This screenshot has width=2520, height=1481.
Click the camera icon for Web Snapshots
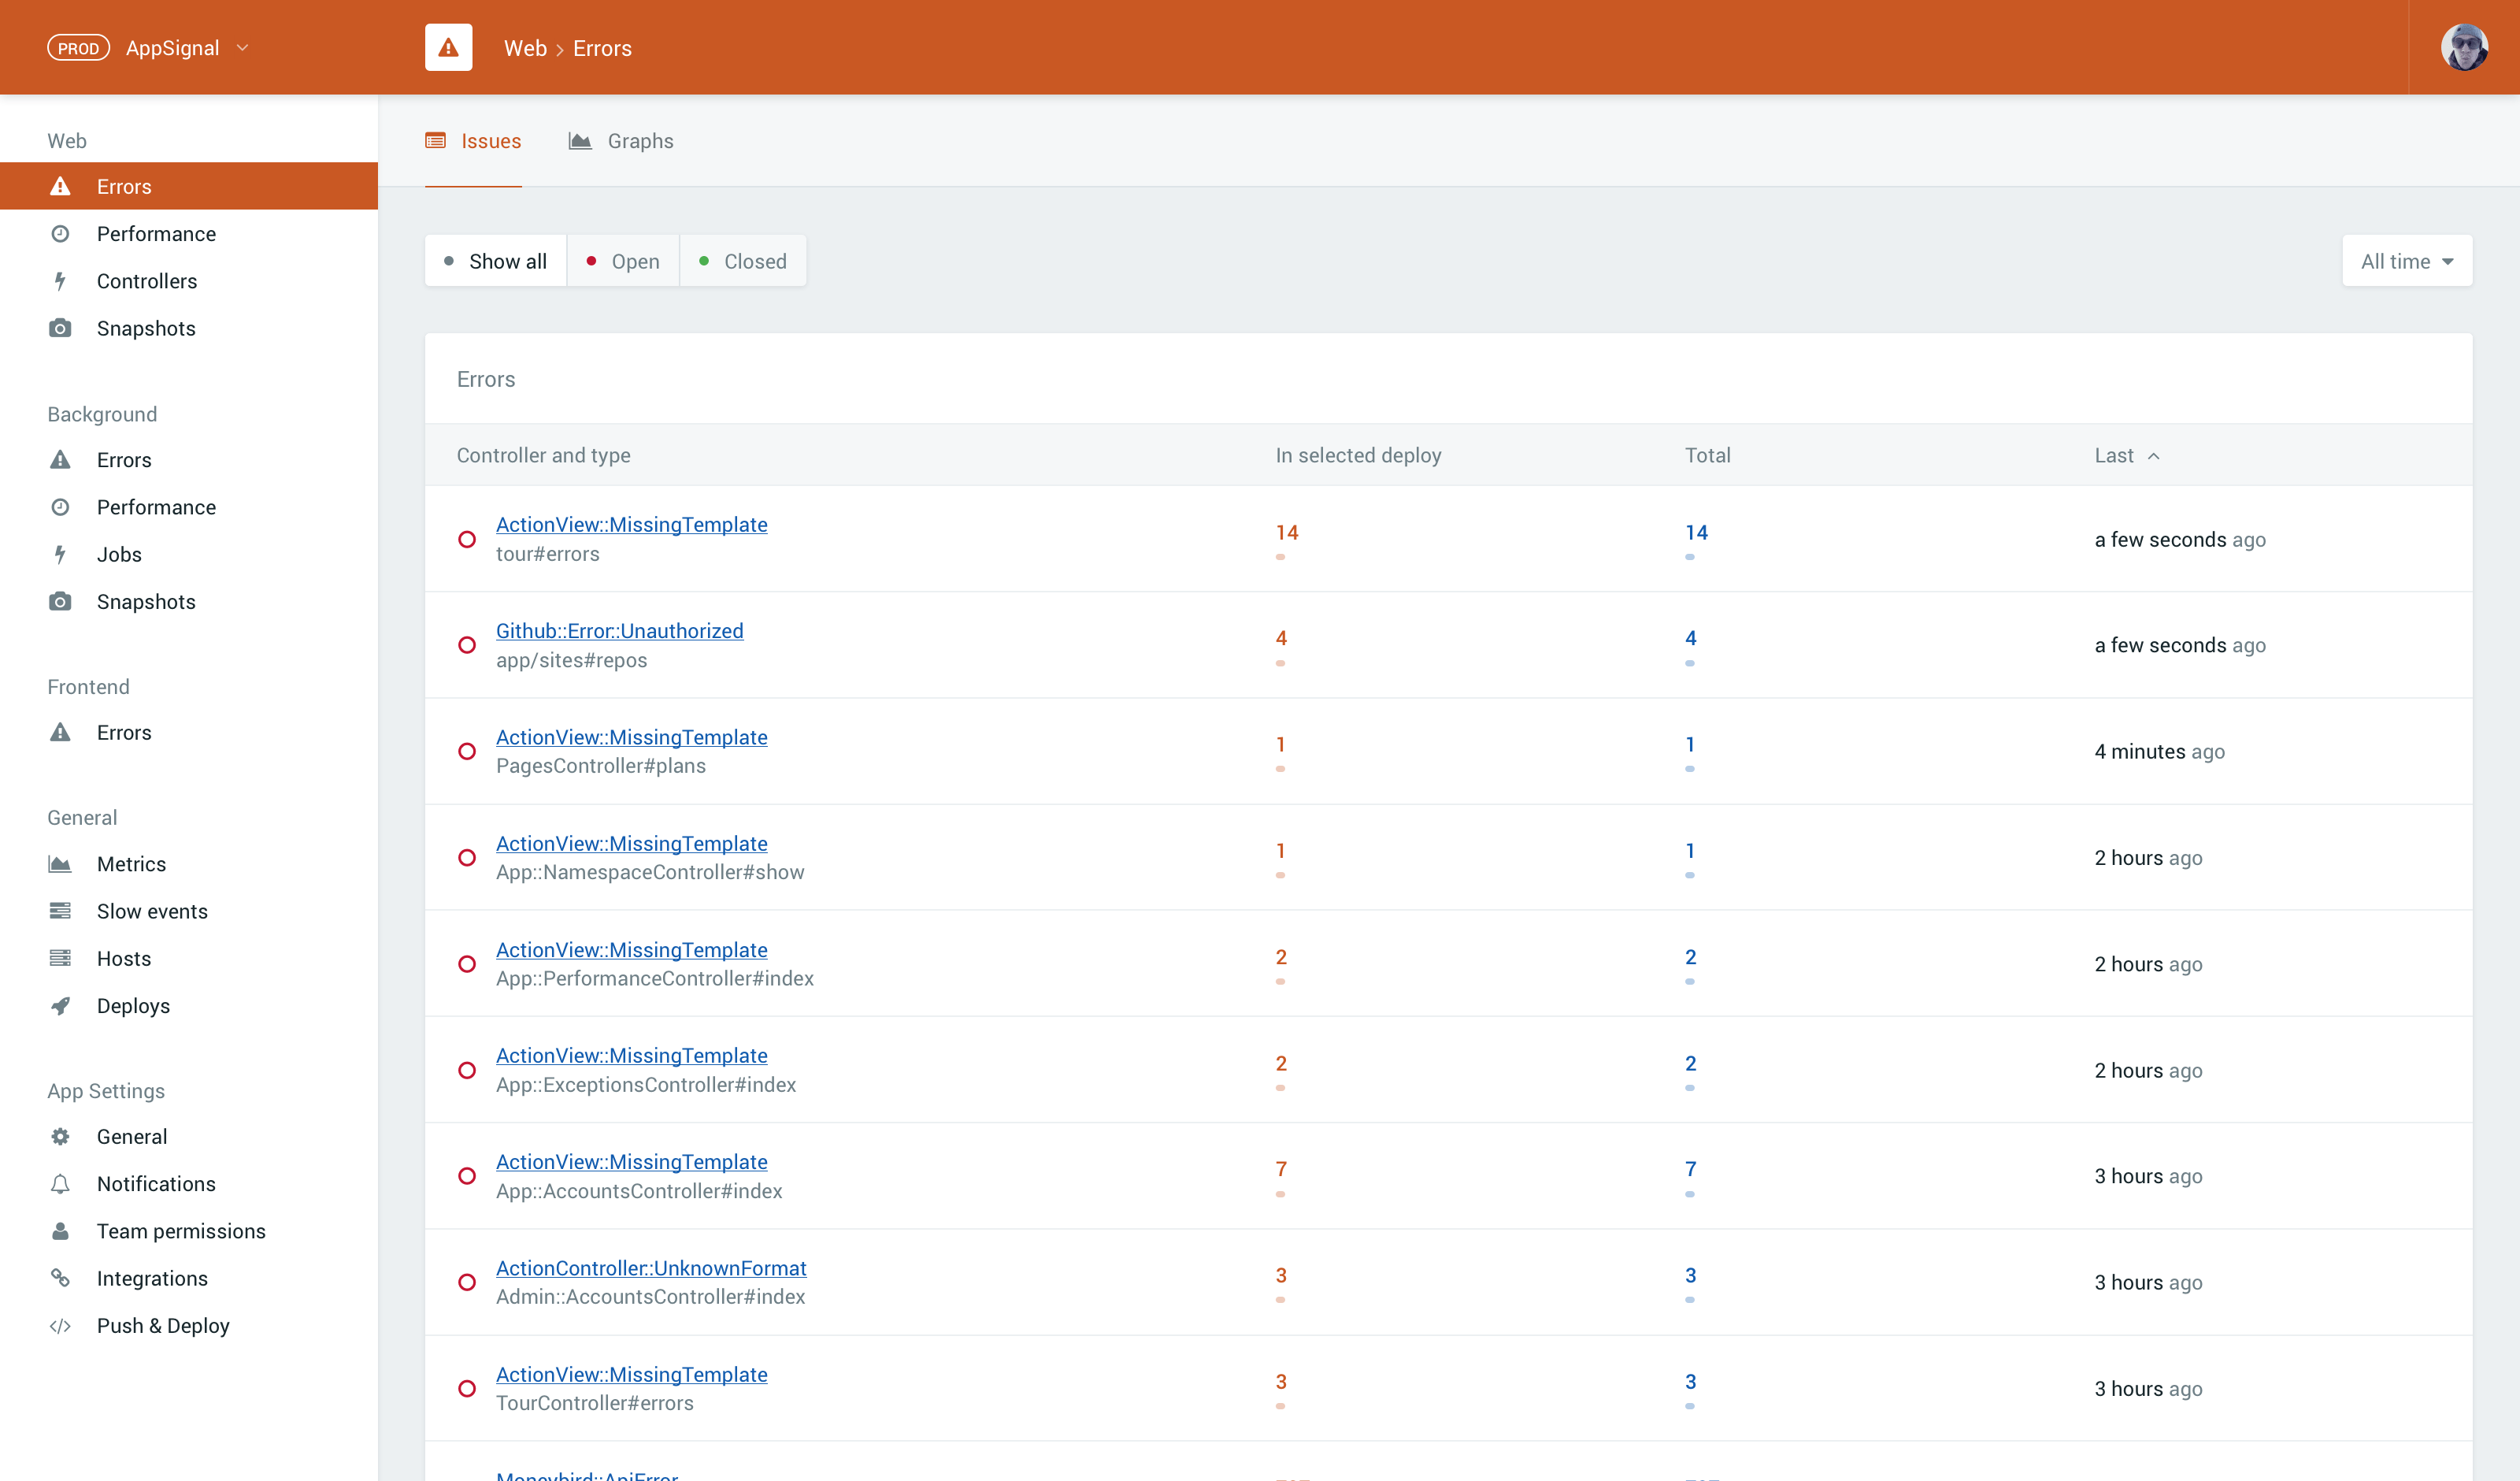point(60,328)
